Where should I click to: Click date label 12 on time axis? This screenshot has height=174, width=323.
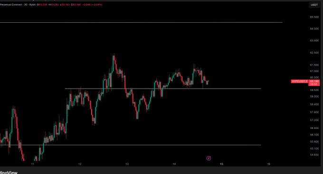[80, 164]
